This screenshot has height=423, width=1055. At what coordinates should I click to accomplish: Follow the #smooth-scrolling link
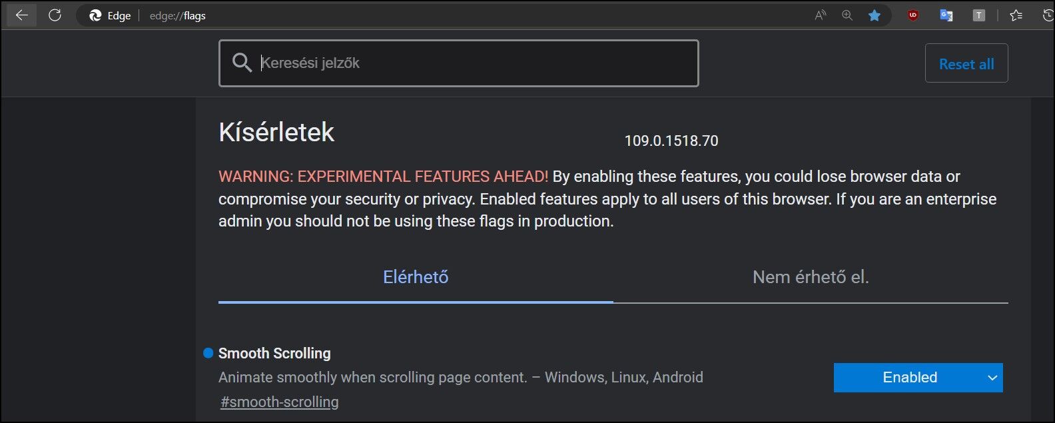280,402
